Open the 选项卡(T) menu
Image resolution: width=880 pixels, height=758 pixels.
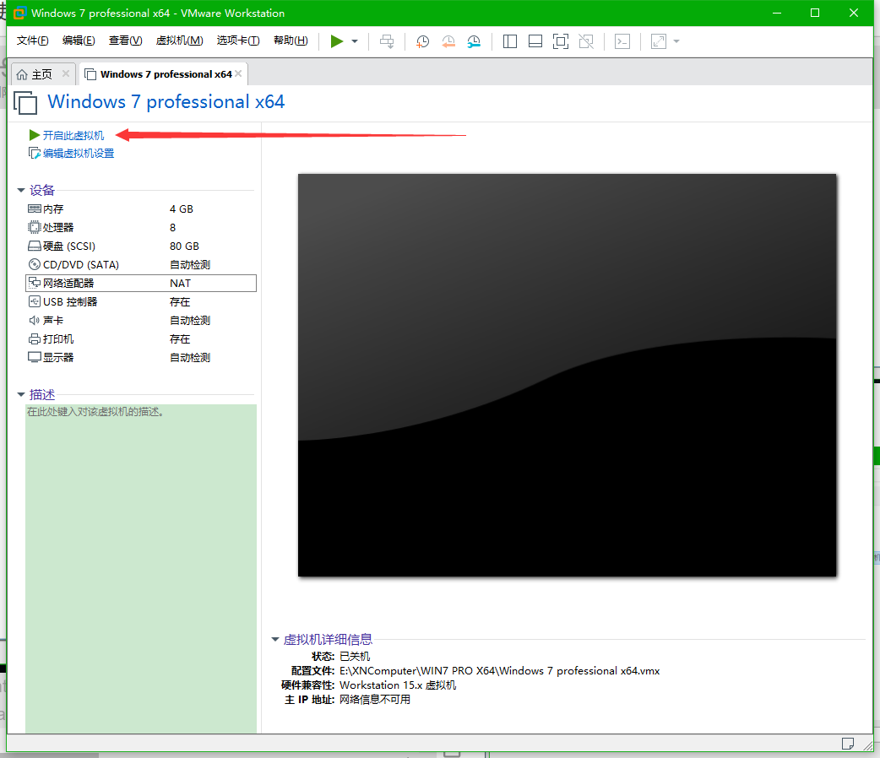pyautogui.click(x=238, y=41)
